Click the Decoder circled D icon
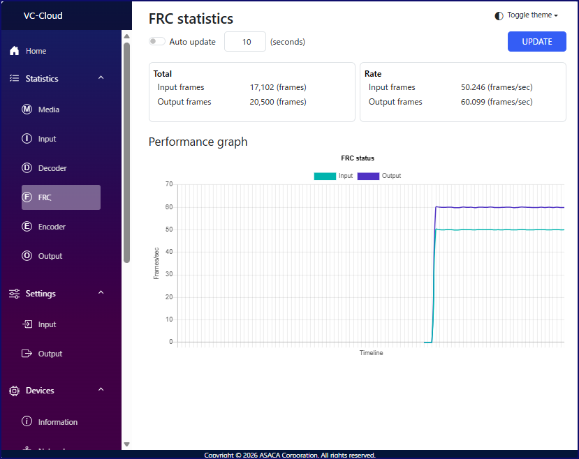The height and width of the screenshot is (459, 579). pyautogui.click(x=27, y=168)
